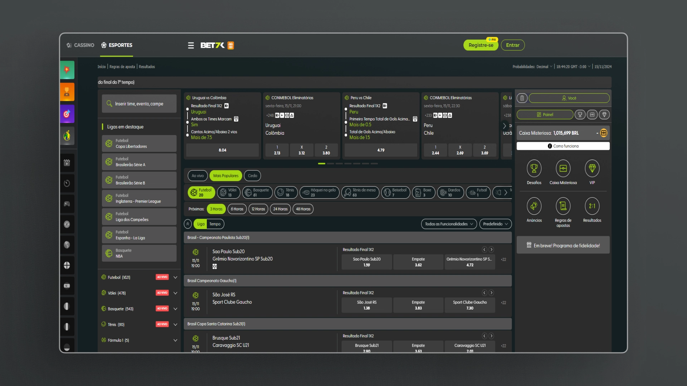Switch to the CASSINO tab
The height and width of the screenshot is (386, 687).
(81, 45)
